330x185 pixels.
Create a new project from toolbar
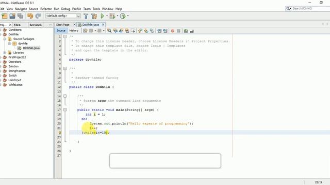pyautogui.click(x=5, y=16)
